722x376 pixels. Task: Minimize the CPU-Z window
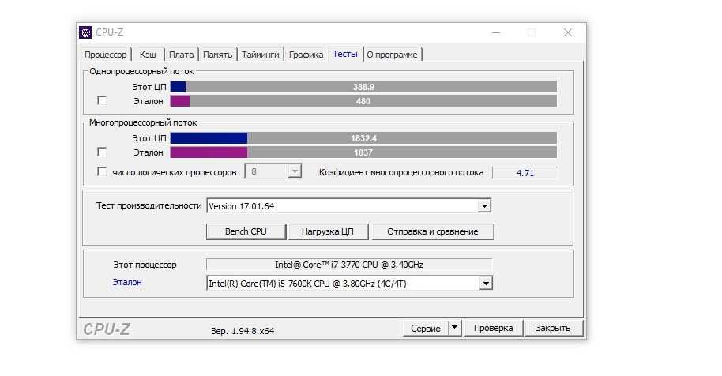(496, 32)
